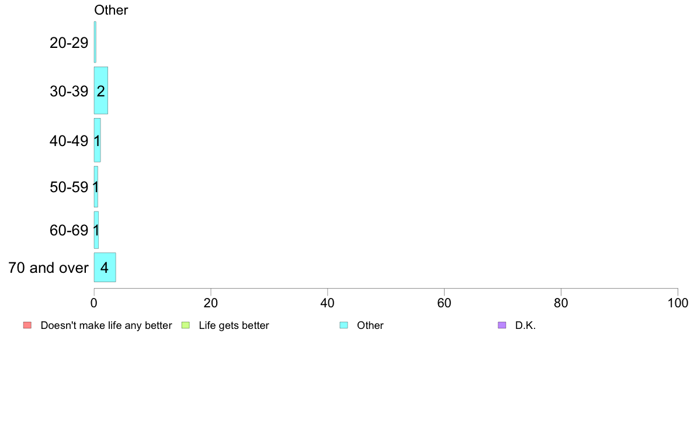Click the 40 tick on x-axis
The width and height of the screenshot is (694, 430).
328,303
